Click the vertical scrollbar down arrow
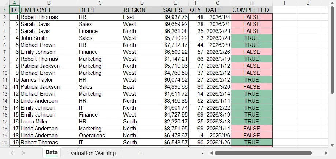 point(332,145)
